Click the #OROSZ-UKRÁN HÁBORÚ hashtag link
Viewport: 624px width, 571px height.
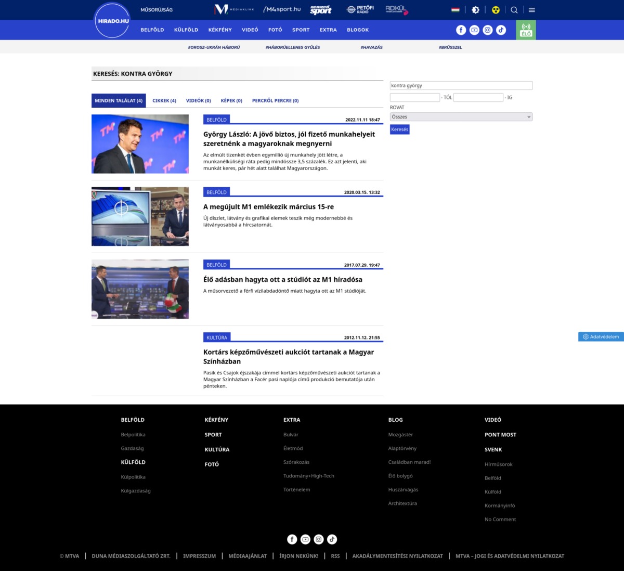click(x=214, y=47)
